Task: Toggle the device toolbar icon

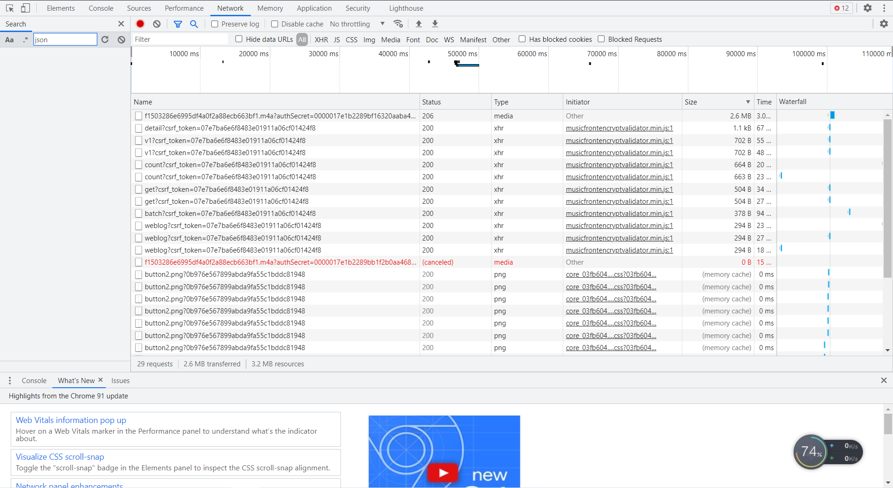Action: [26, 8]
